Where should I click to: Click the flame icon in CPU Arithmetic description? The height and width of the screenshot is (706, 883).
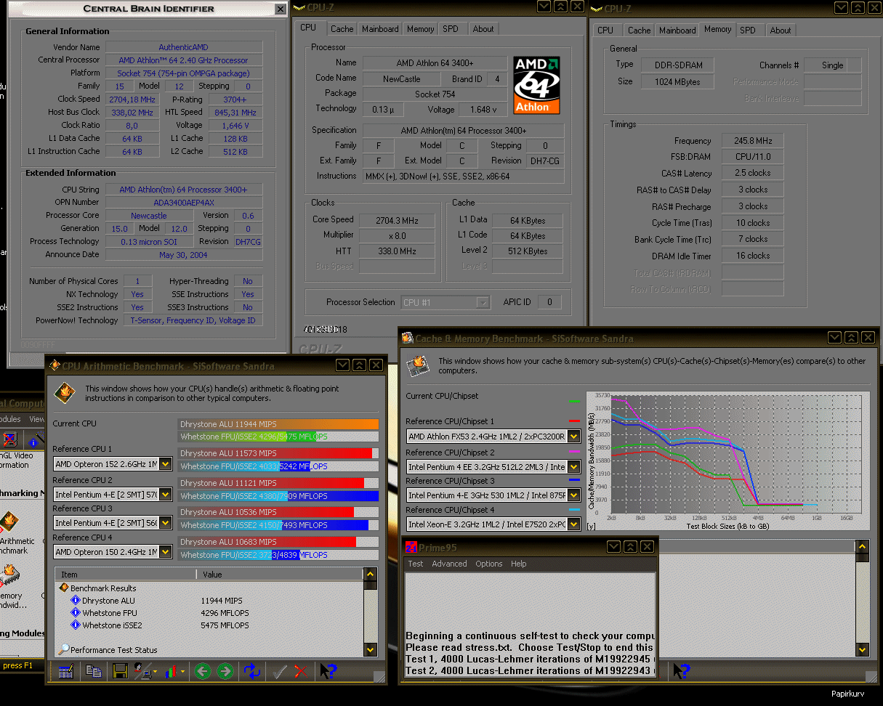pos(65,393)
